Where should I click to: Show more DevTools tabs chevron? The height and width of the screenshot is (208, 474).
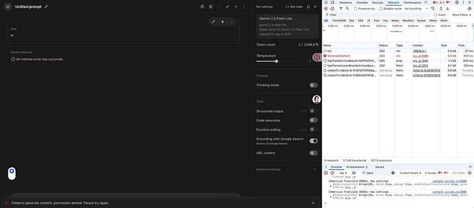pos(426,2)
